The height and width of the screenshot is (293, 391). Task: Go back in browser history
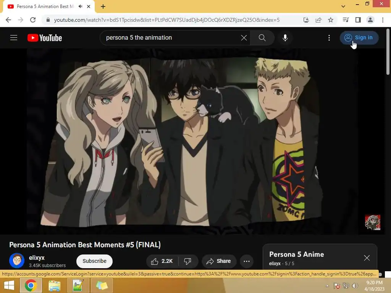(8, 20)
